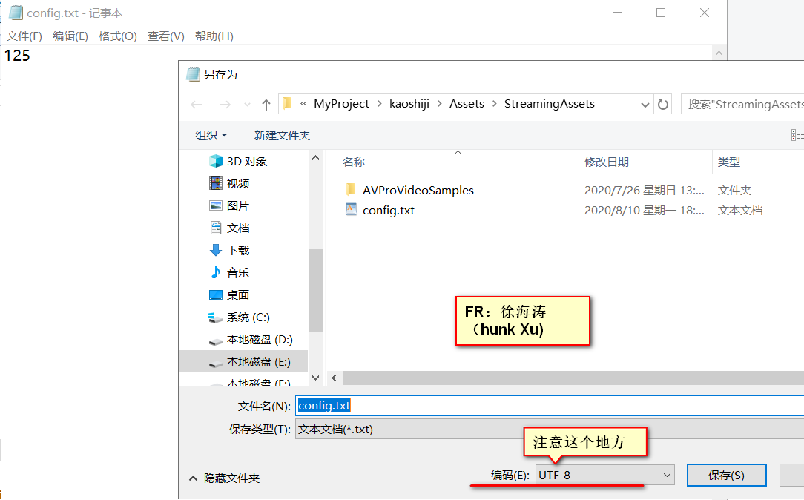Open the 格式(O) menu
This screenshot has width=804, height=500.
pyautogui.click(x=116, y=36)
